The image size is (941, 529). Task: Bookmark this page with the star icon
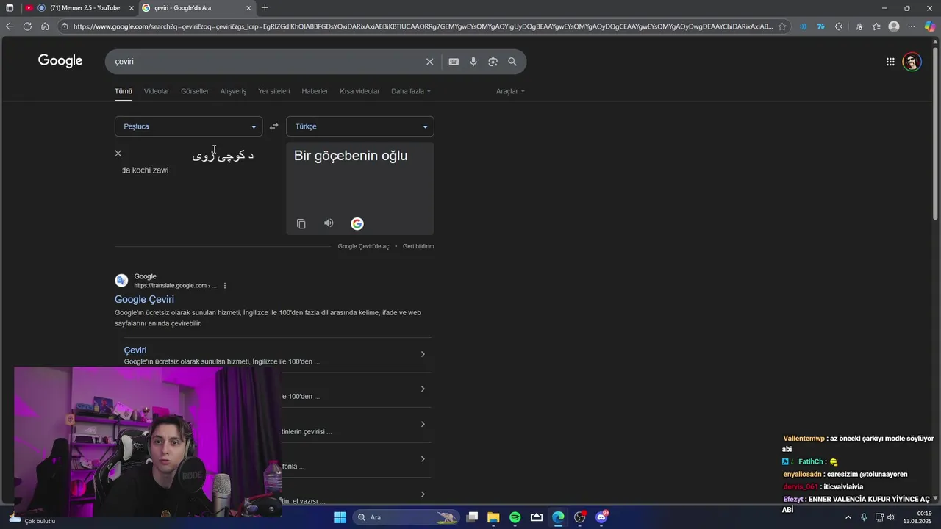click(x=782, y=26)
